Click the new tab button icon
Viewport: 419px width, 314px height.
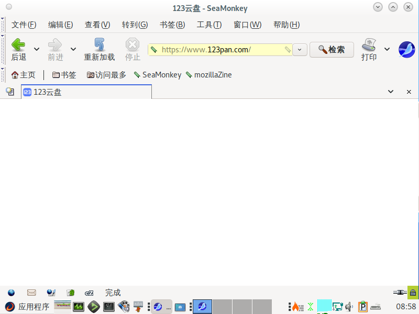tap(10, 92)
